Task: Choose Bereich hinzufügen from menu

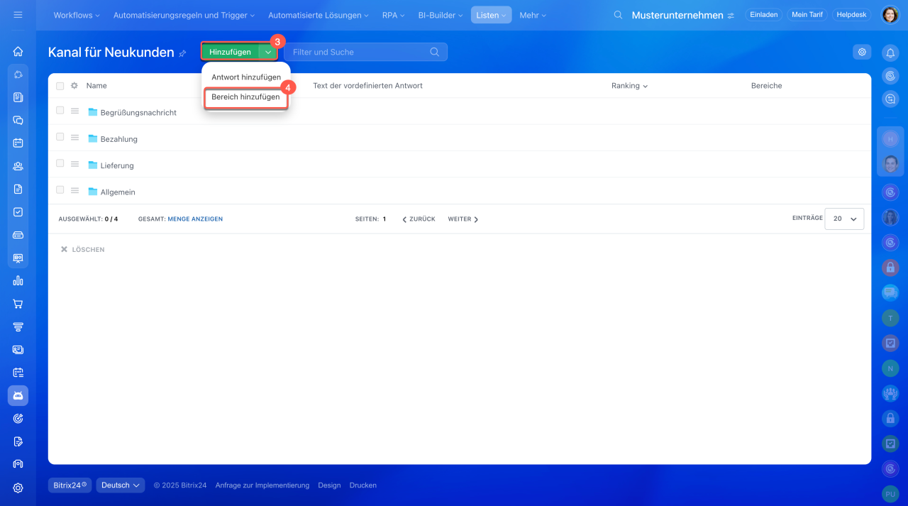Action: pyautogui.click(x=245, y=97)
